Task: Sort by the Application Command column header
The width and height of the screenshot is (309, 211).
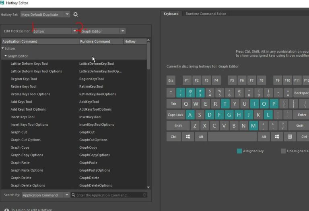Action: (40, 41)
